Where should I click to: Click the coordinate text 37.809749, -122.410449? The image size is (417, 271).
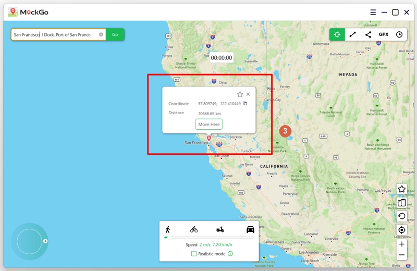point(219,104)
